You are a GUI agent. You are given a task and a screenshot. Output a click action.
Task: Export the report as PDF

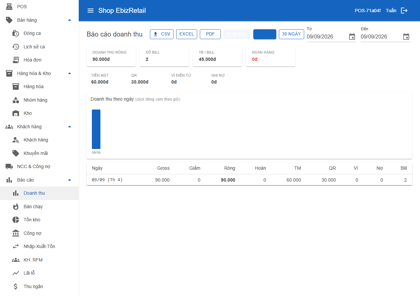point(210,34)
